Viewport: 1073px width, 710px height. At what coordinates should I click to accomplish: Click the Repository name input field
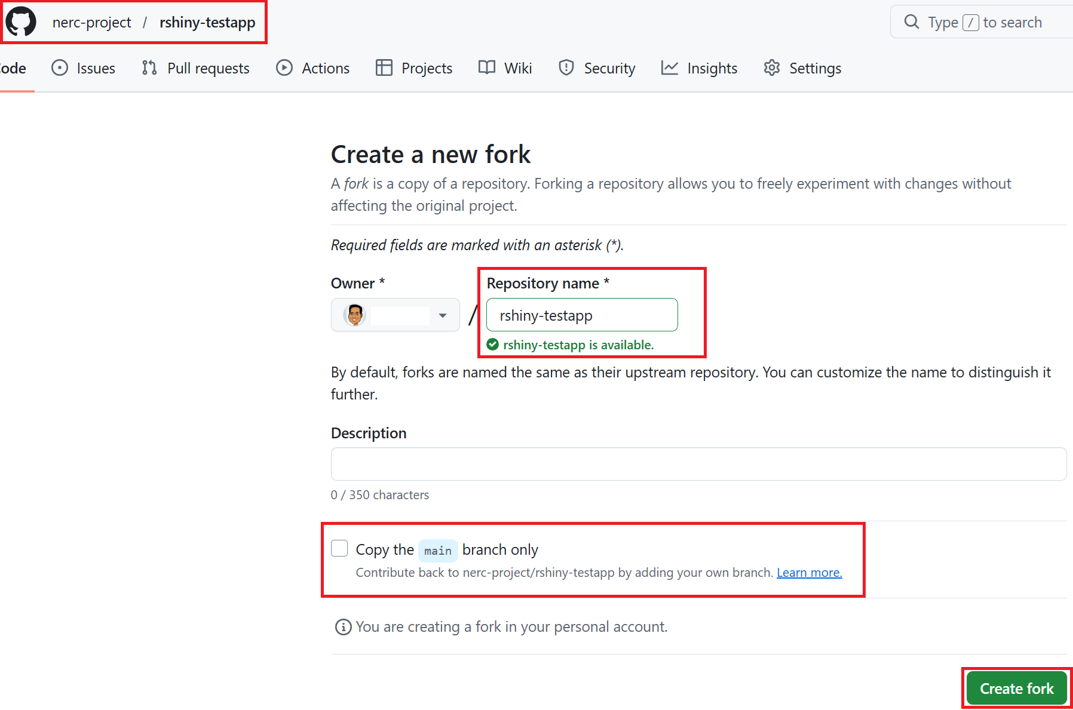point(582,315)
